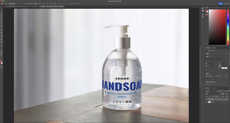Open the font size dropdown
230x123 pixels.
tap(211, 64)
